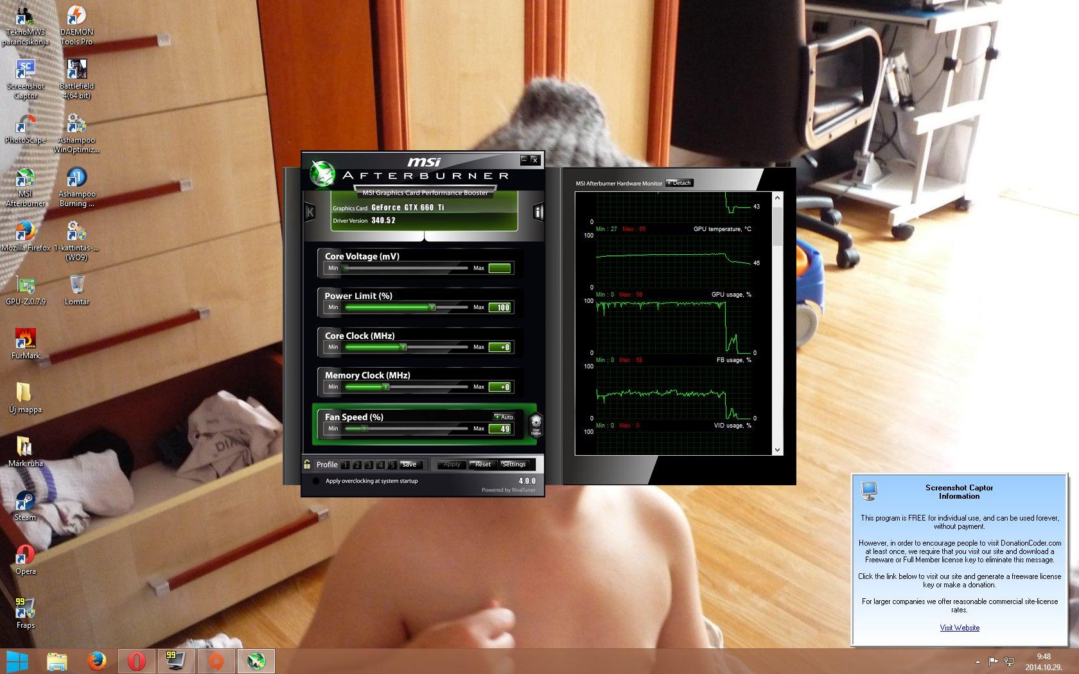Open the Windows Start button
This screenshot has width=1079, height=674.
17,661
